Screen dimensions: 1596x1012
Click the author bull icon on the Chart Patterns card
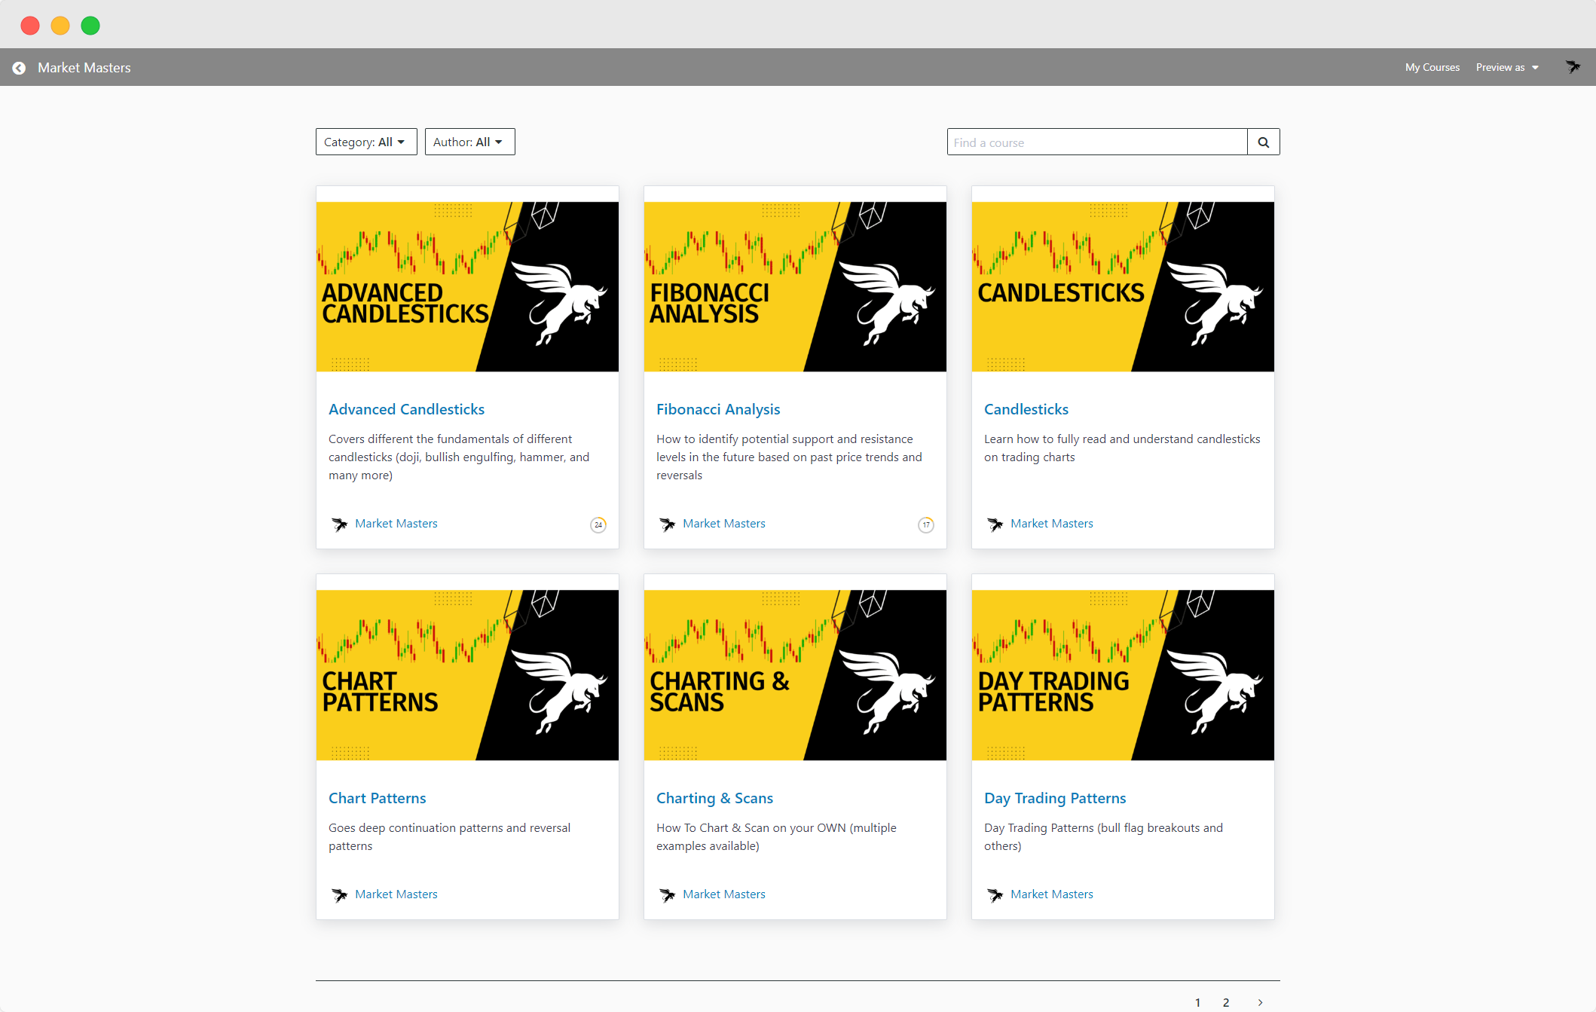pyautogui.click(x=339, y=895)
